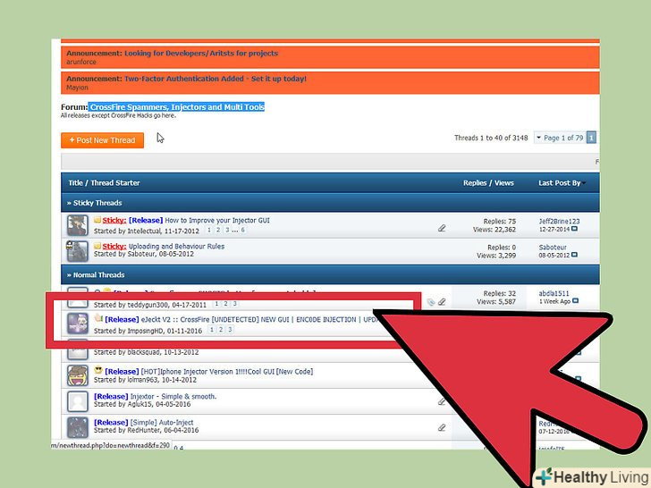Viewport: 651px width, 488px height.
Task: Open Agluk15 default avatar on Injextor thread
Action: 78,401
